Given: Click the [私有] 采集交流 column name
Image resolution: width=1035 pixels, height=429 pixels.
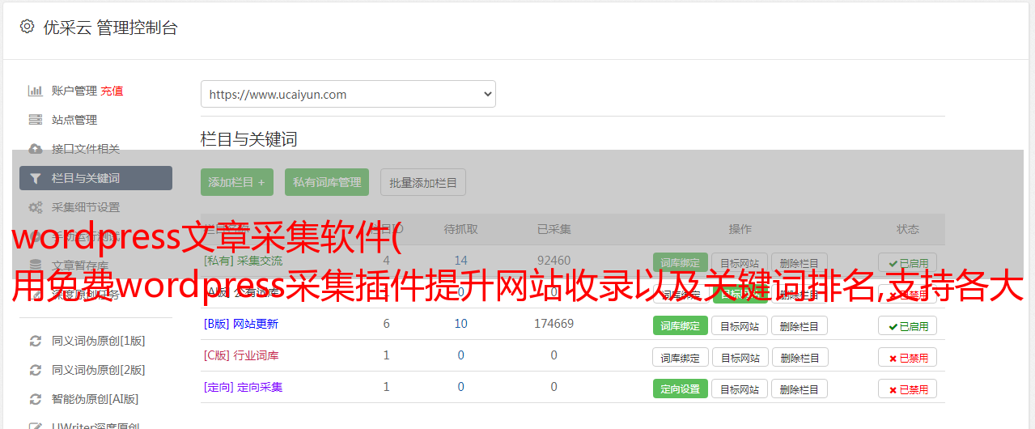Looking at the screenshot, I should (x=243, y=261).
